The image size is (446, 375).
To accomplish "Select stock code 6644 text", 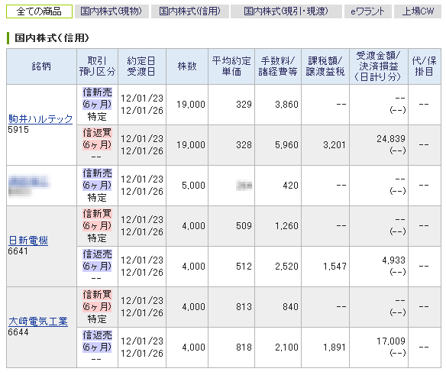I will (x=18, y=332).
